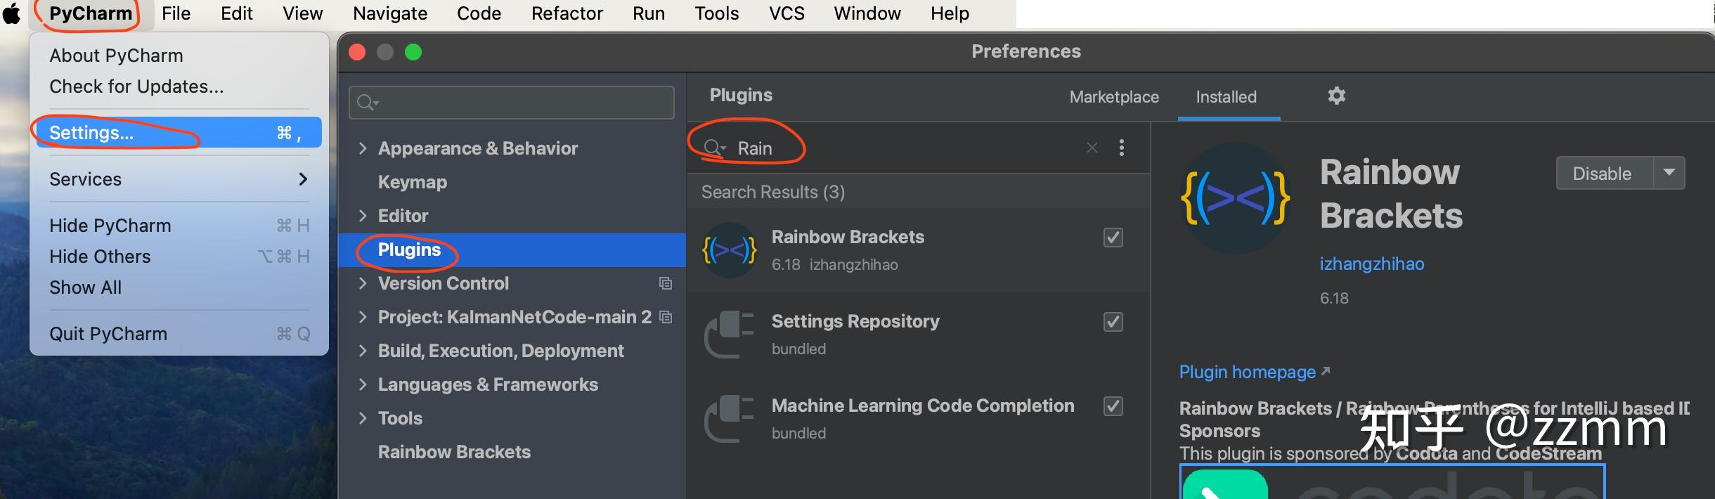1715x499 pixels.
Task: Clear the Rain search with the X icon
Action: click(1091, 148)
